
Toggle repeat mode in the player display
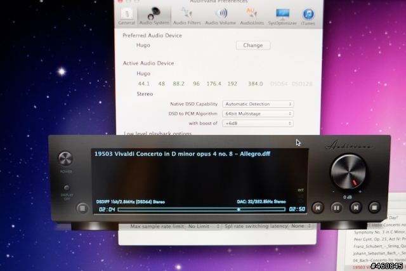coord(301,201)
